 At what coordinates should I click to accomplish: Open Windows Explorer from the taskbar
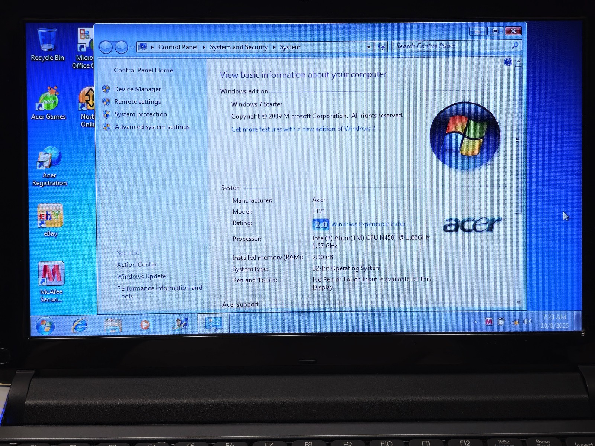(113, 325)
